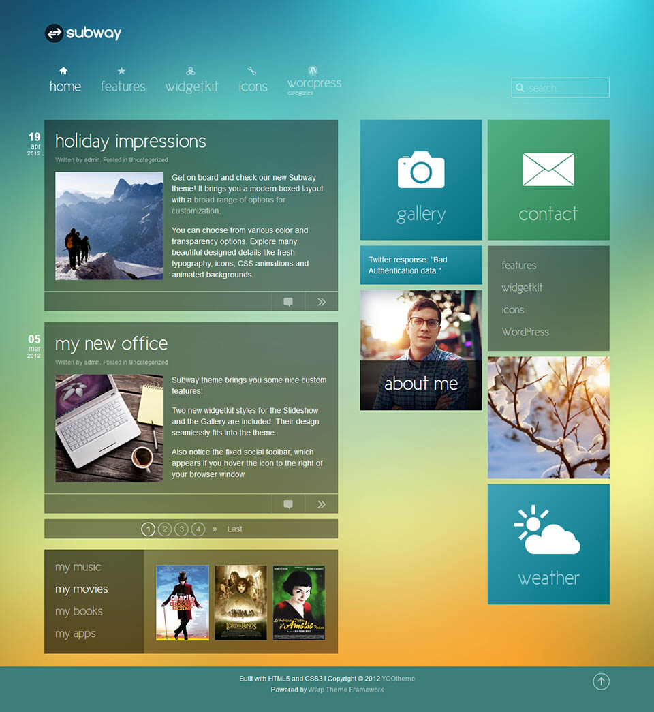The height and width of the screenshot is (712, 654).
Task: Click the YOOtheme footer link
Action: (398, 679)
